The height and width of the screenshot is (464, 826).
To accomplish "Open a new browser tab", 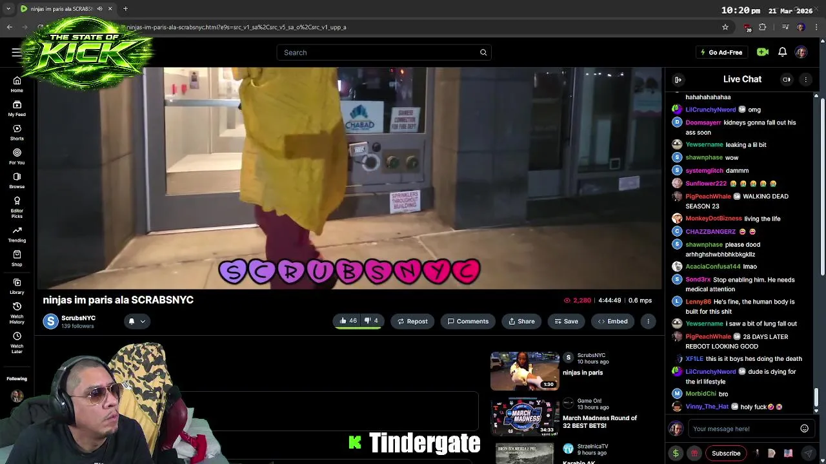I will [125, 9].
